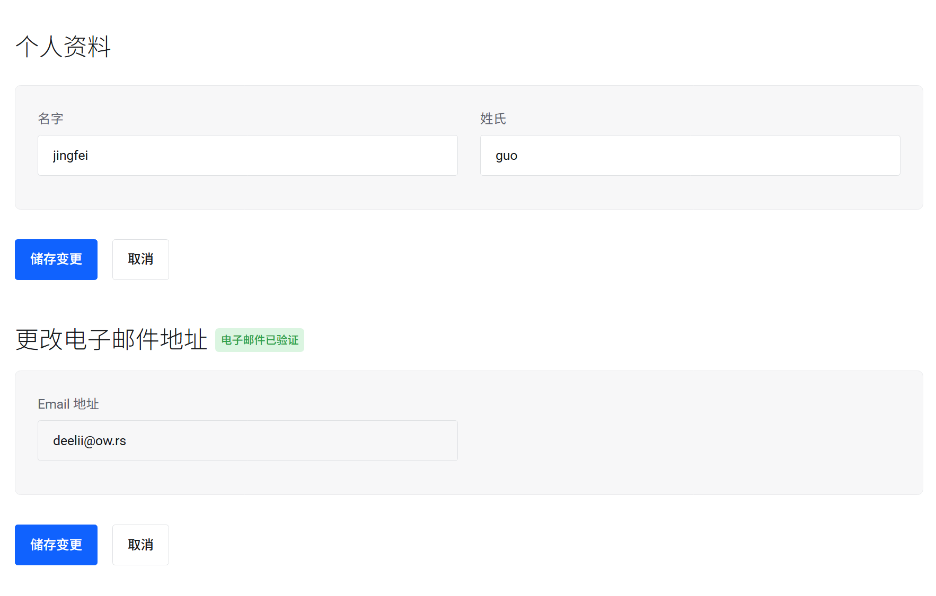Save changes to the 个人资料 section
This screenshot has height=596, width=936.
pyautogui.click(x=56, y=259)
